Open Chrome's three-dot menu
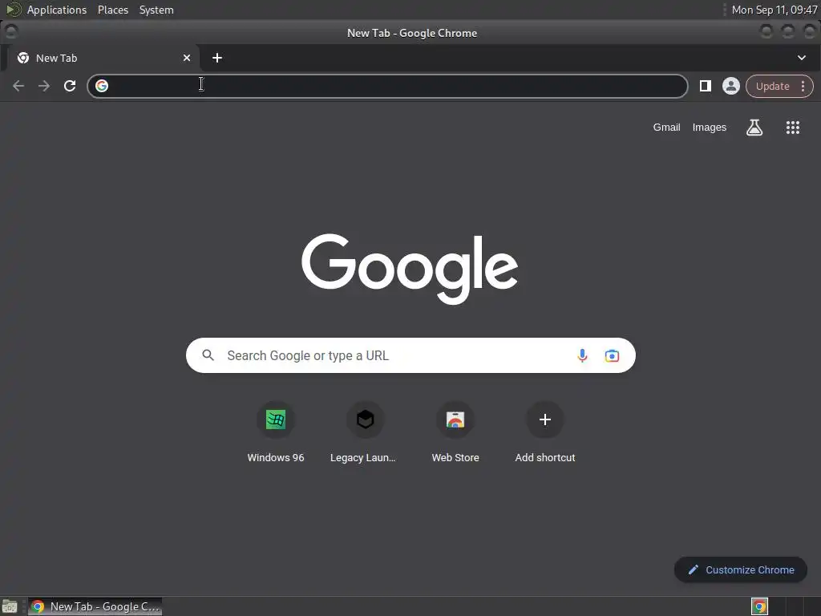Viewport: 821px width, 616px height. click(x=803, y=86)
